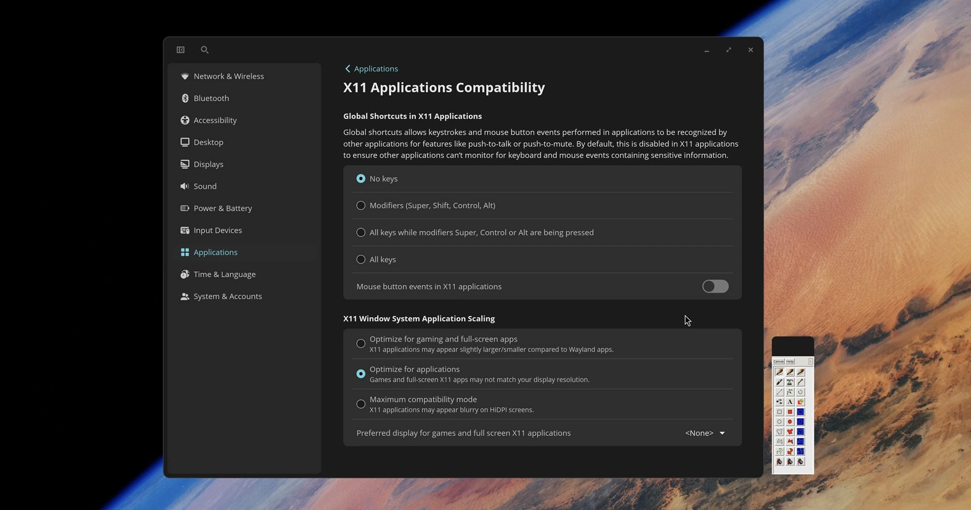Select the dynamic pencil tool in toolbox

[x=790, y=372]
